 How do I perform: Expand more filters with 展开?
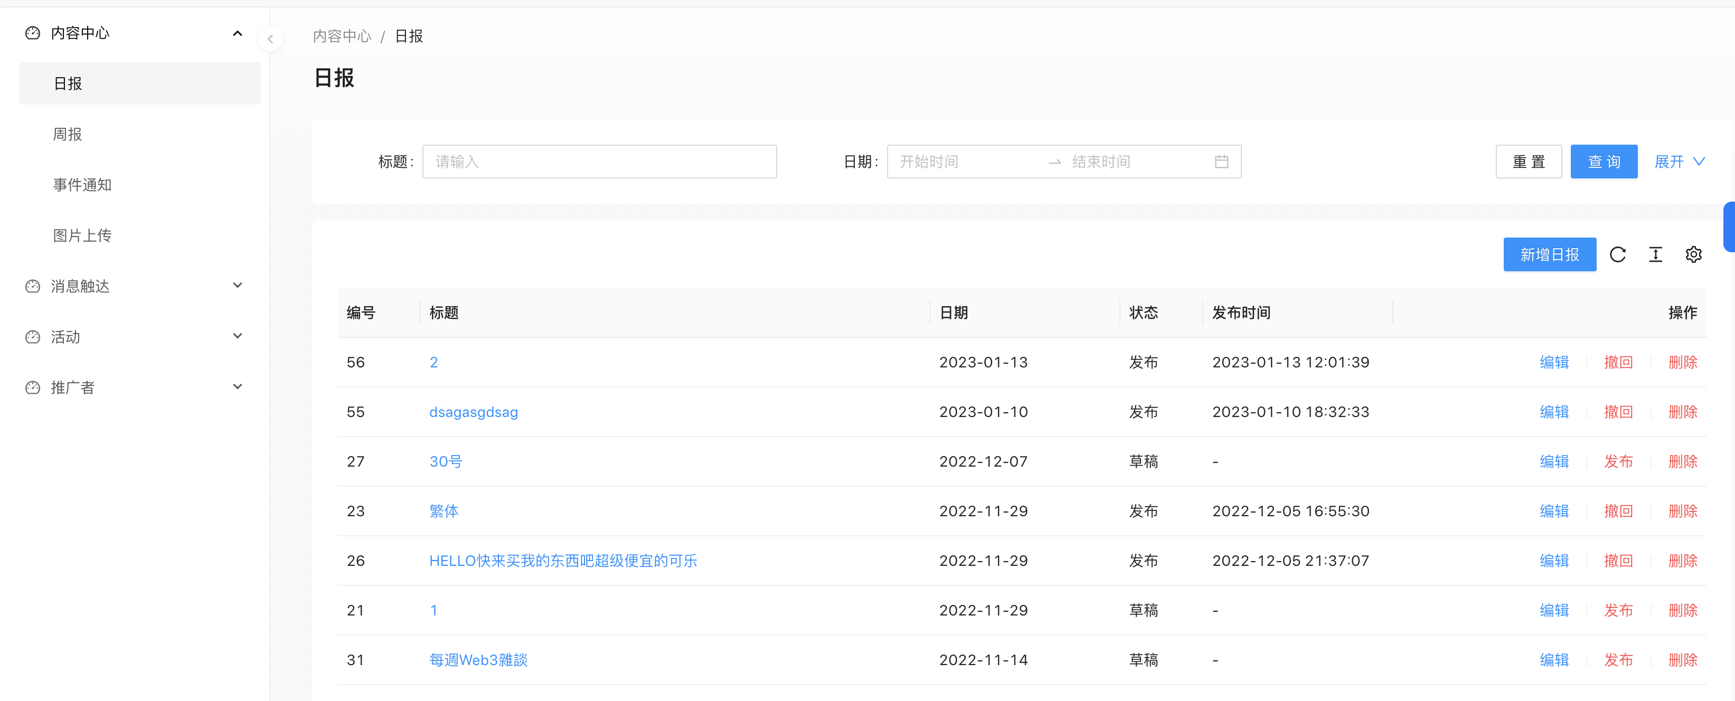coord(1680,162)
